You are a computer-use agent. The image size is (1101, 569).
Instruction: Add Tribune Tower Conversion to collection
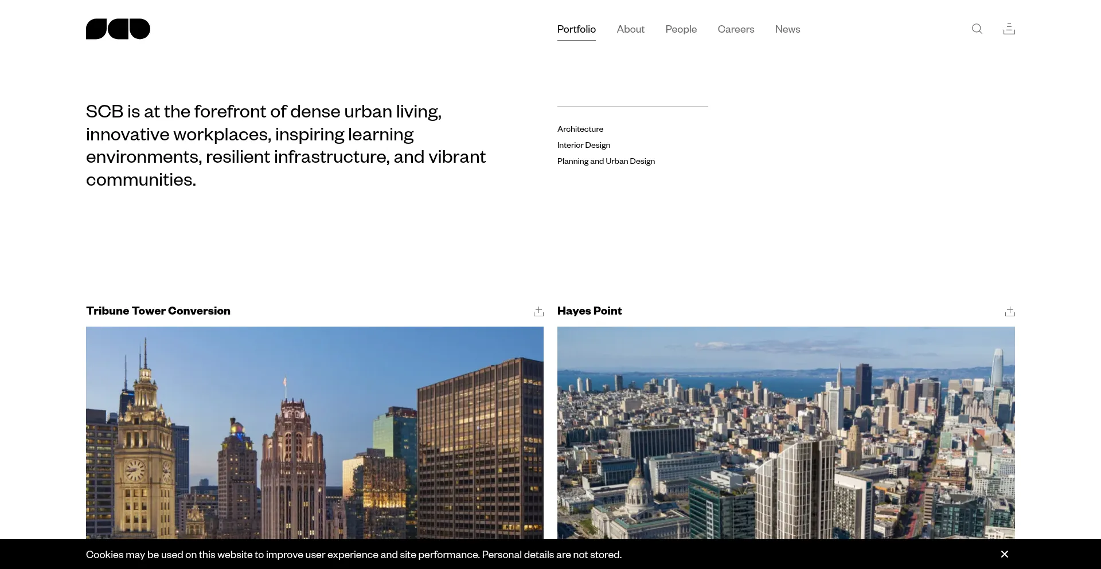coord(538,312)
